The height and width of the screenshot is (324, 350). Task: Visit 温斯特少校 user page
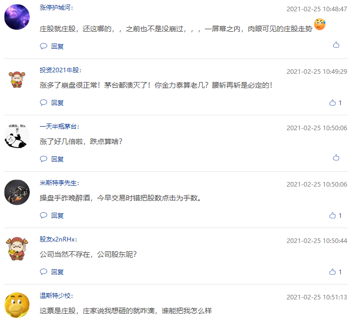click(x=55, y=296)
